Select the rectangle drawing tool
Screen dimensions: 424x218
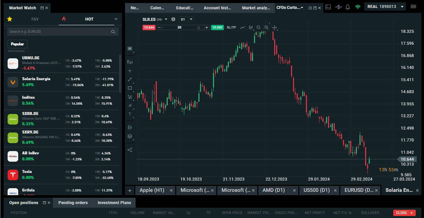130,88
